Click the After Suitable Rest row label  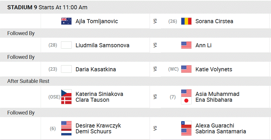coord(28,81)
